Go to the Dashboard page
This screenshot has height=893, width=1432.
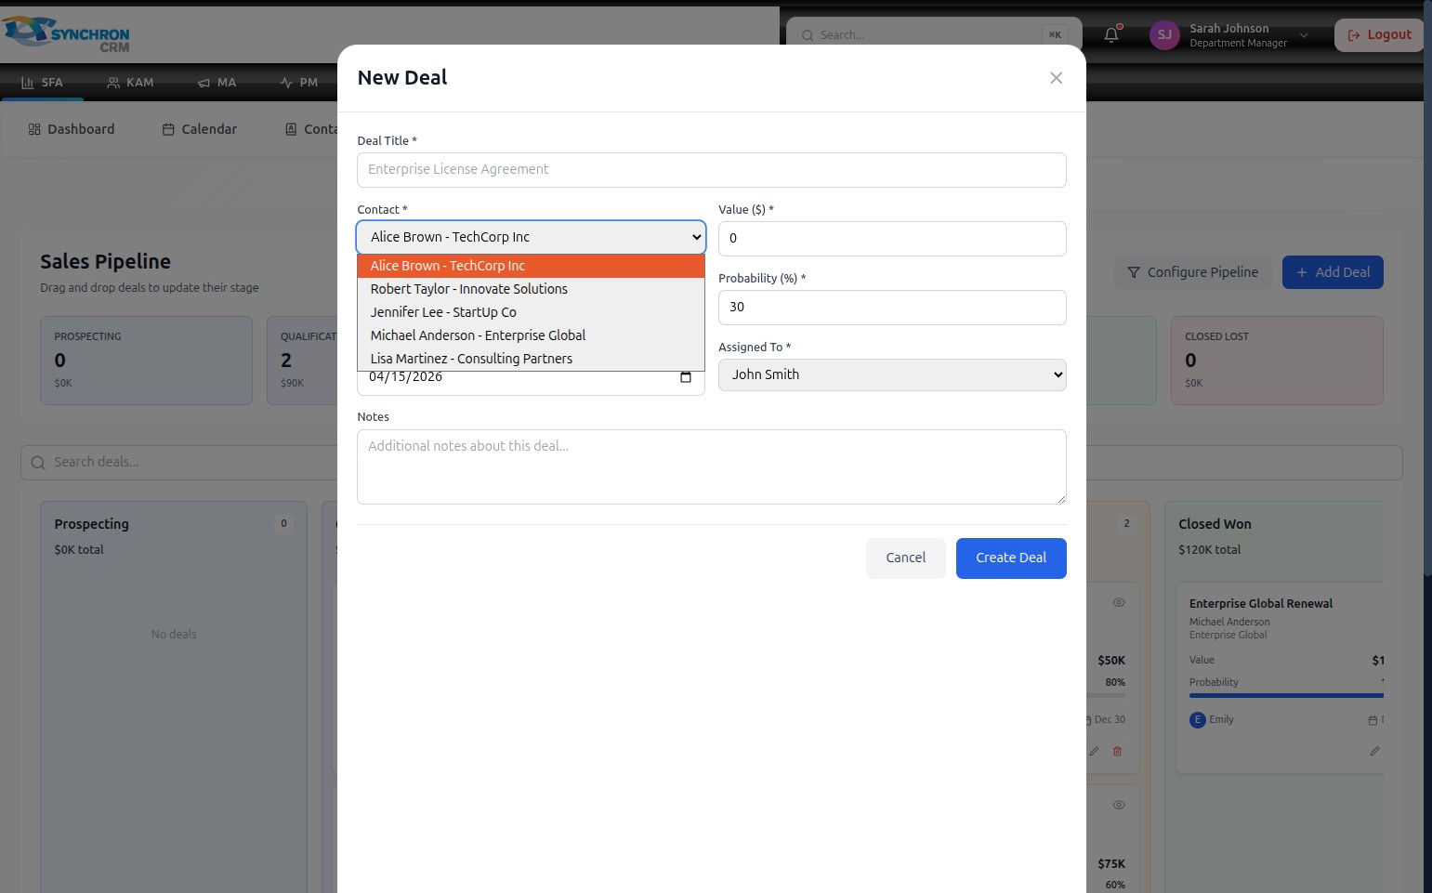(72, 129)
